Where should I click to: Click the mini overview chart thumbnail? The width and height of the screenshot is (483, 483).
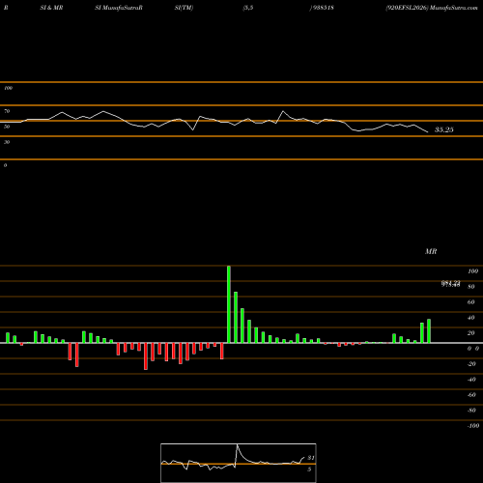click(x=239, y=463)
